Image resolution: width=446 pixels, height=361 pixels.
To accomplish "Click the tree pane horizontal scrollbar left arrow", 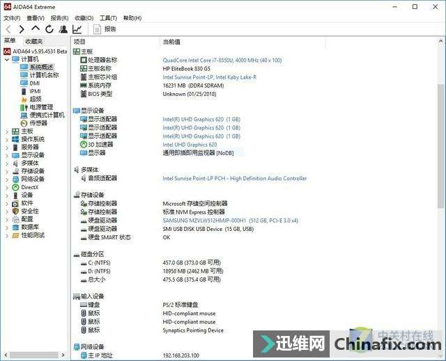I will (x=6, y=355).
